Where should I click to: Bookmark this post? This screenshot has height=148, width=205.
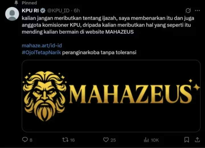tap(186, 140)
